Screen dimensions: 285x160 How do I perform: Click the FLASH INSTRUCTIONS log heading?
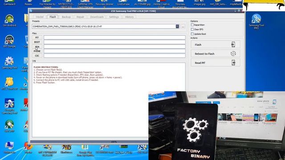46,67
